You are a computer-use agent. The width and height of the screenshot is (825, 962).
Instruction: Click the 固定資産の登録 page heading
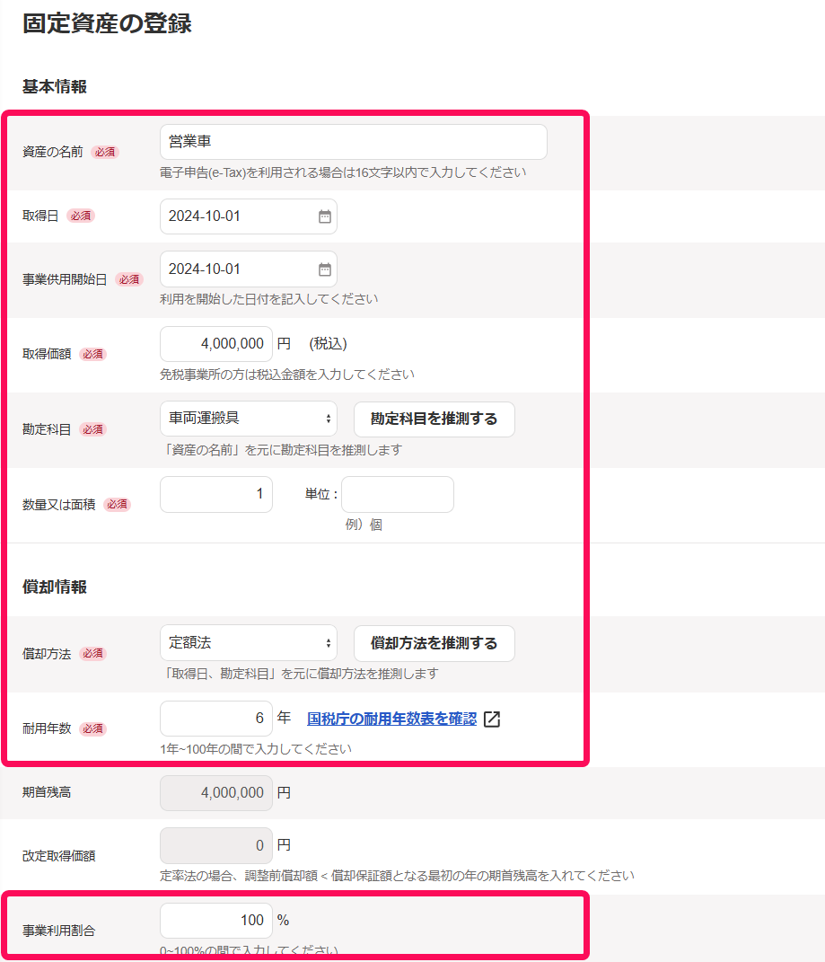click(x=107, y=23)
